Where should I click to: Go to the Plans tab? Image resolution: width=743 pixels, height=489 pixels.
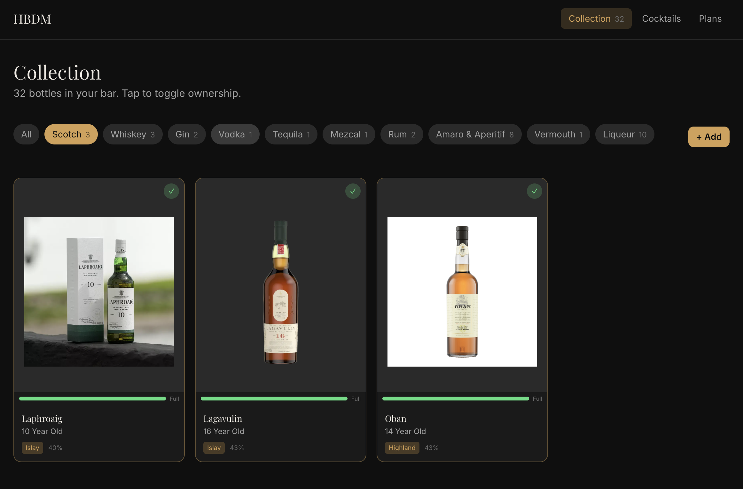point(710,19)
